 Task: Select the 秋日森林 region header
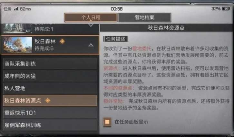(50, 45)
